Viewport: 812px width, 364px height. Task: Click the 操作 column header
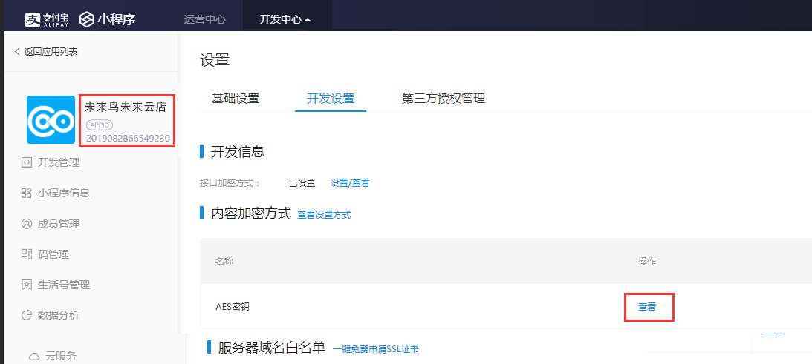647,261
